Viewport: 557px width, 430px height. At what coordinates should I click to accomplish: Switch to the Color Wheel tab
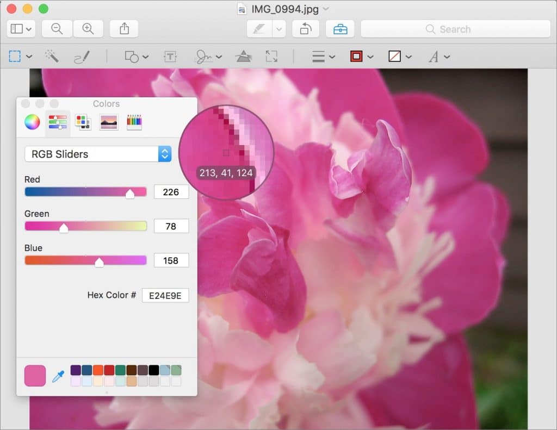(x=32, y=122)
